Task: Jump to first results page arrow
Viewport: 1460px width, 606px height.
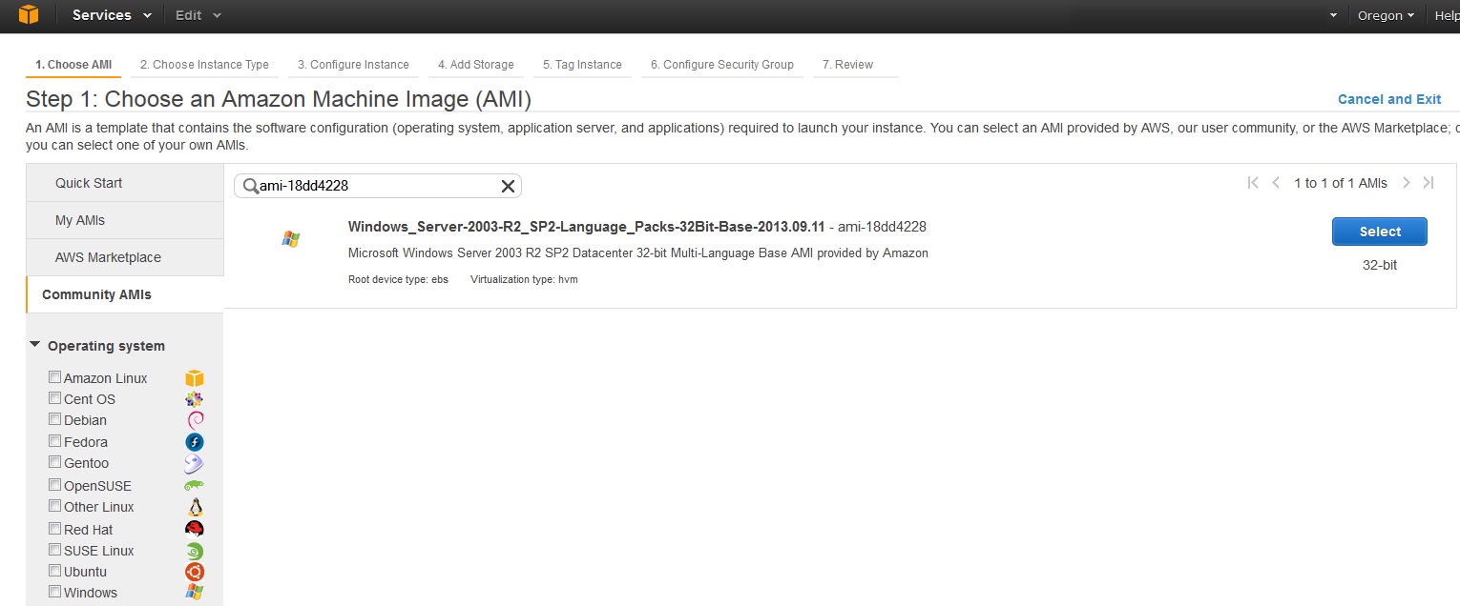Action: 1253,183
